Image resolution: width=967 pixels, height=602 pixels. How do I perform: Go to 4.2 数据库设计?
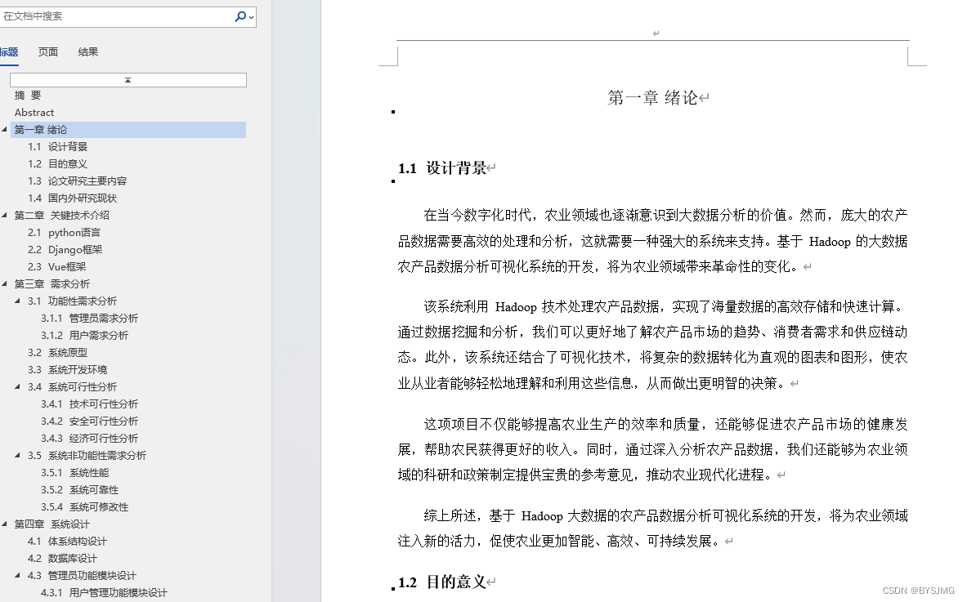coord(62,559)
